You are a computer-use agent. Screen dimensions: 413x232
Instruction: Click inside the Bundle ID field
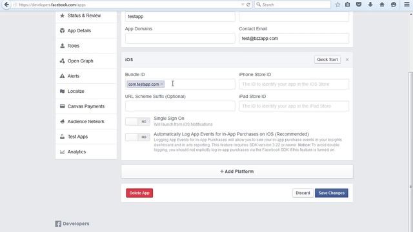tap(180, 84)
